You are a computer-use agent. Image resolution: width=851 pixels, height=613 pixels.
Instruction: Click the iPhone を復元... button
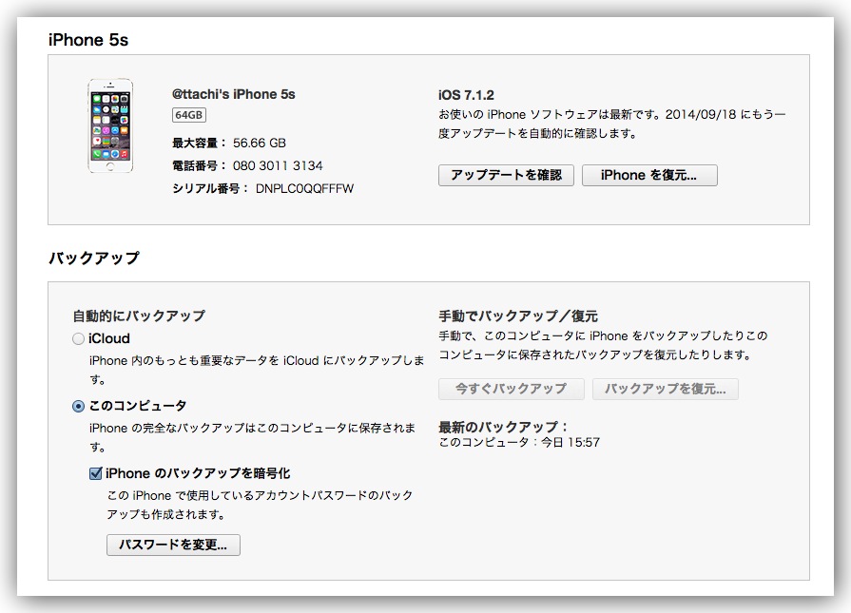pyautogui.click(x=648, y=175)
